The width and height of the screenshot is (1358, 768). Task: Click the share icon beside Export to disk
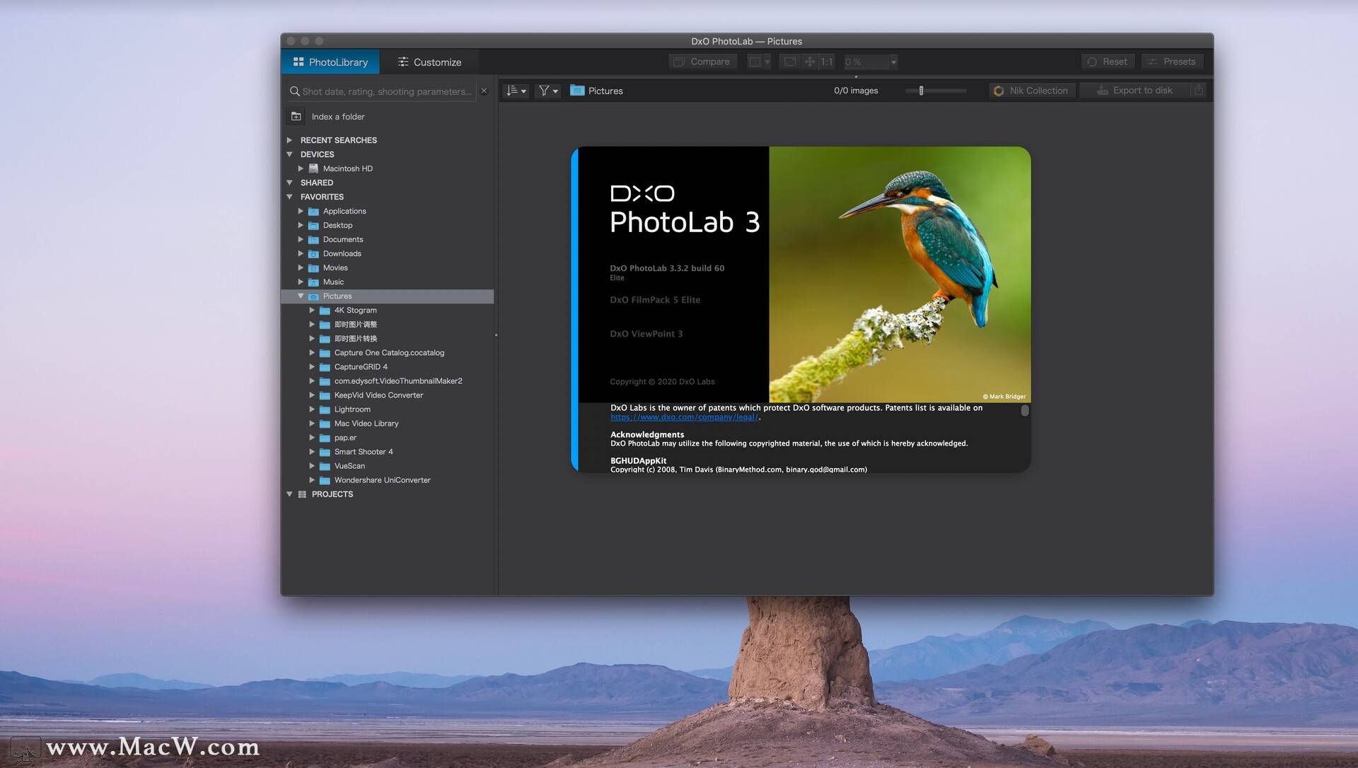pyautogui.click(x=1198, y=91)
